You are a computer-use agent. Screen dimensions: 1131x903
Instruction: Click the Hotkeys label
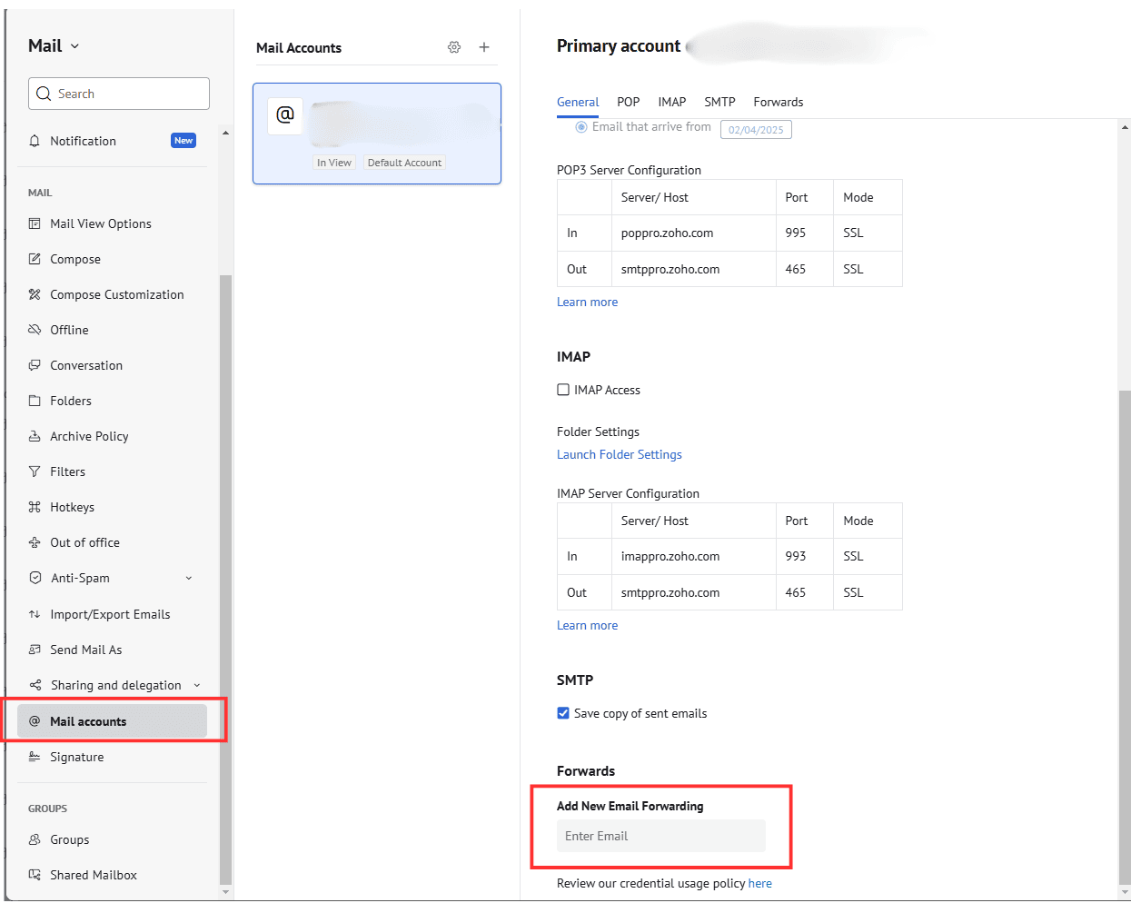pyautogui.click(x=73, y=507)
